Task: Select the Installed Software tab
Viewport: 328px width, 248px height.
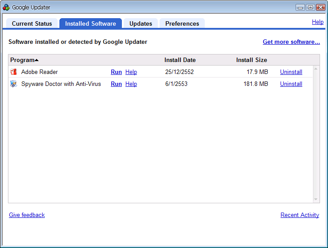Action: click(90, 23)
